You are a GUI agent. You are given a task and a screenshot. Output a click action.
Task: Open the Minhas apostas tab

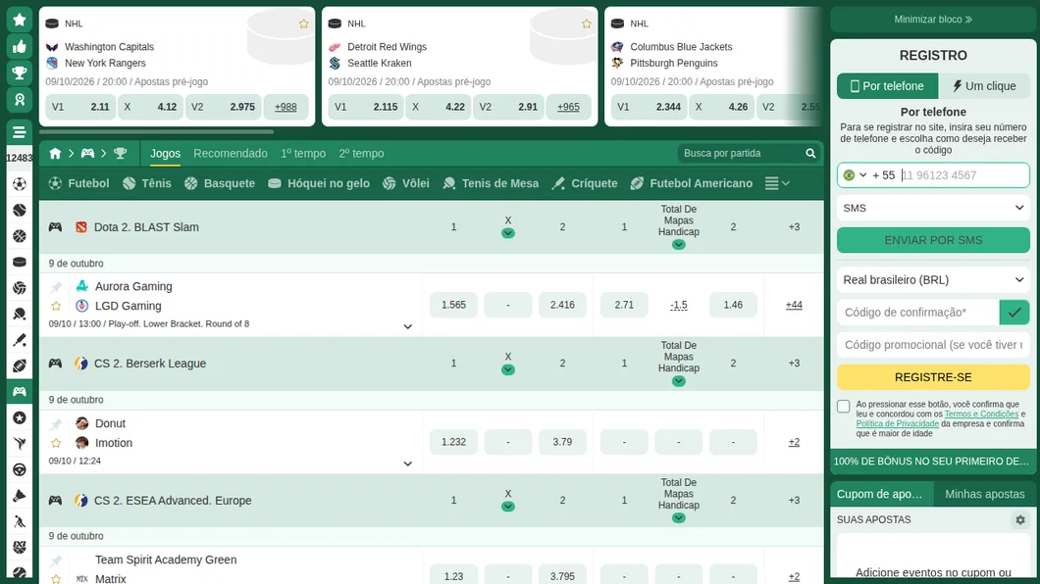pyautogui.click(x=985, y=494)
